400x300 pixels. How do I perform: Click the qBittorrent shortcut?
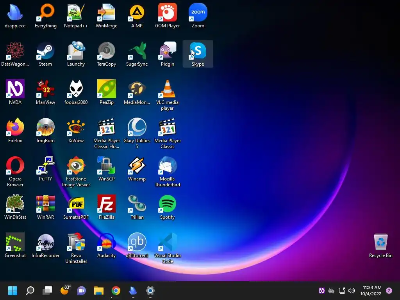pos(137,245)
